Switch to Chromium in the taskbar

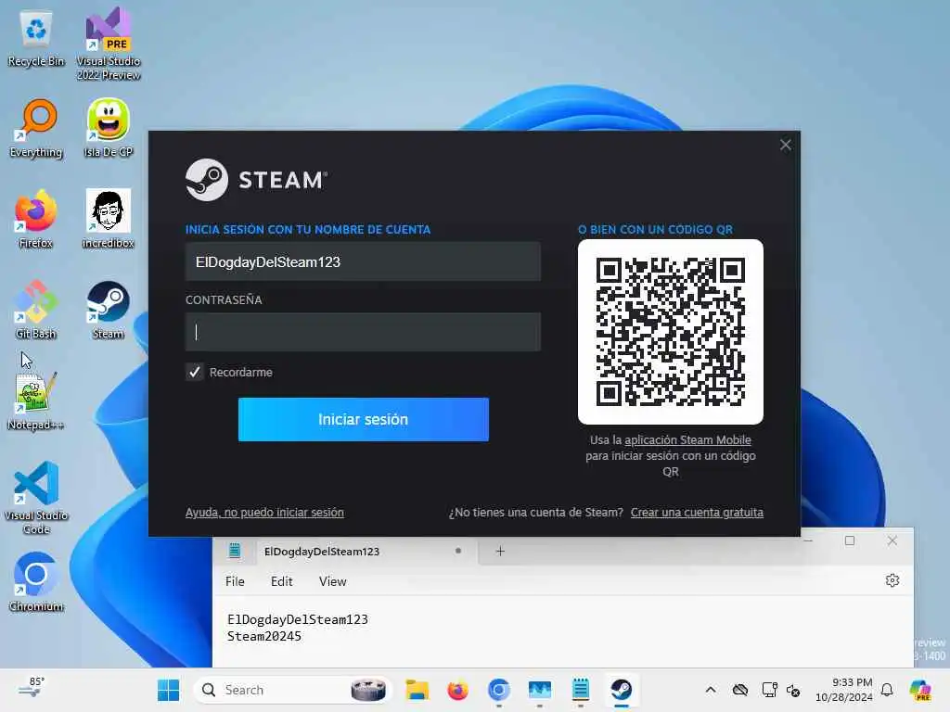498,690
